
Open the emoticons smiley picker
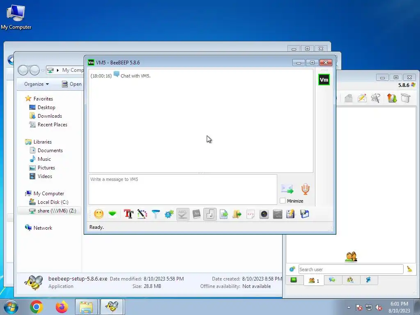click(x=98, y=214)
